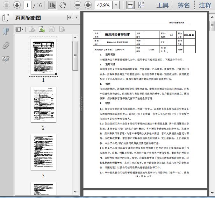The width and height of the screenshot is (215, 198).
Task: Click document scroll down arrow
Action: (212, 193)
